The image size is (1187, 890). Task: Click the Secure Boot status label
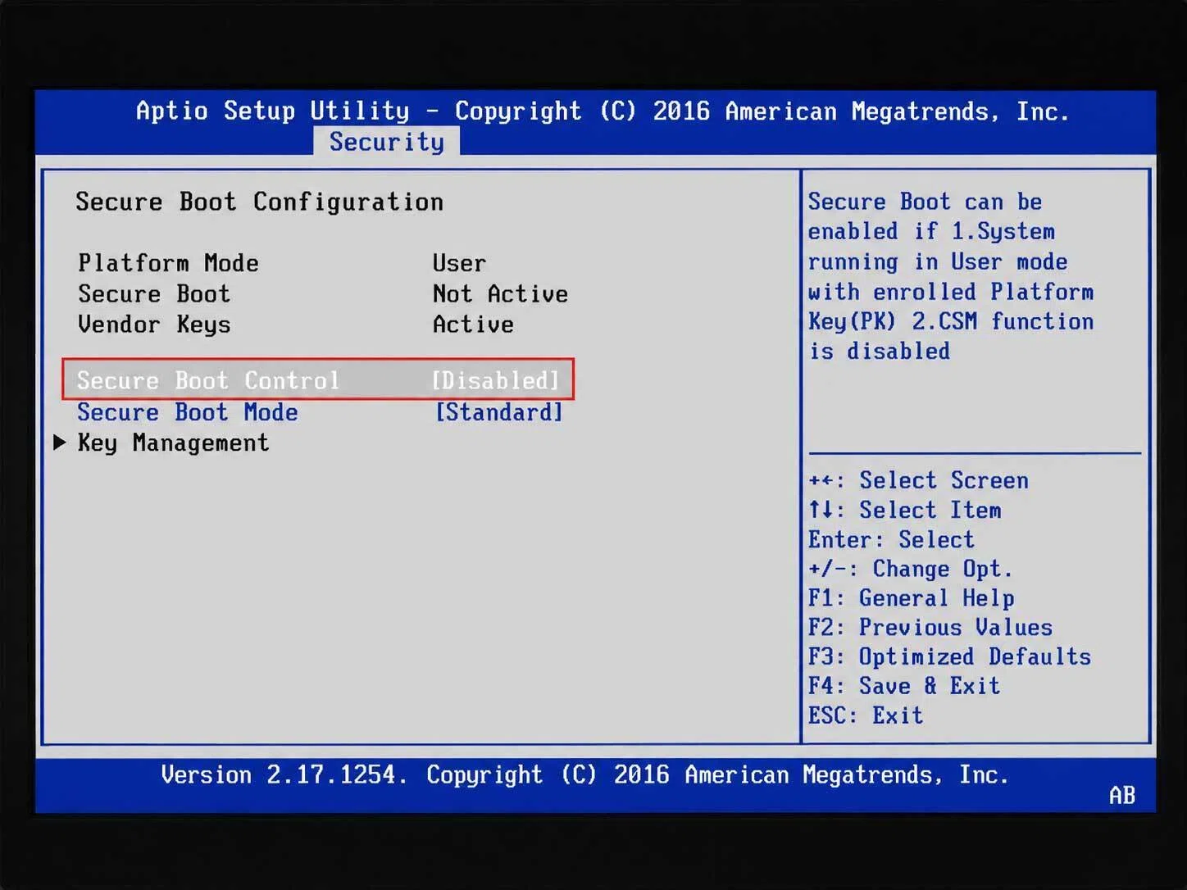pyautogui.click(x=154, y=293)
